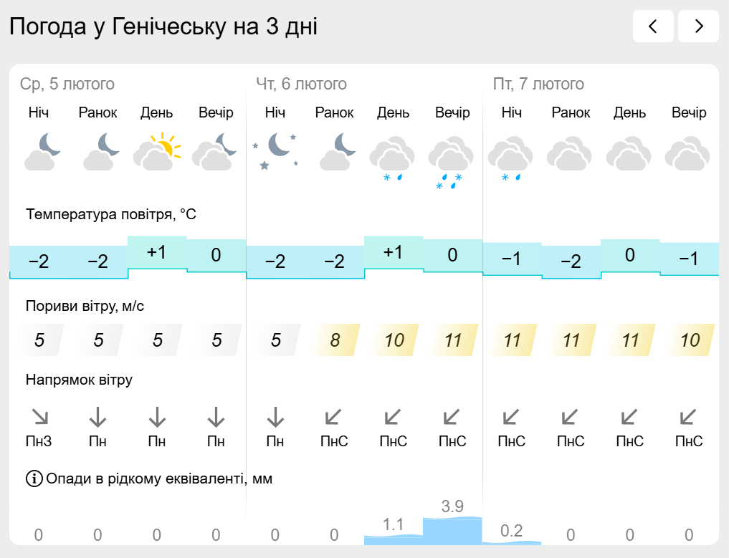The height and width of the screenshot is (558, 729).
Task: Open the Чт, 6 лютого day header
Action: point(301,84)
